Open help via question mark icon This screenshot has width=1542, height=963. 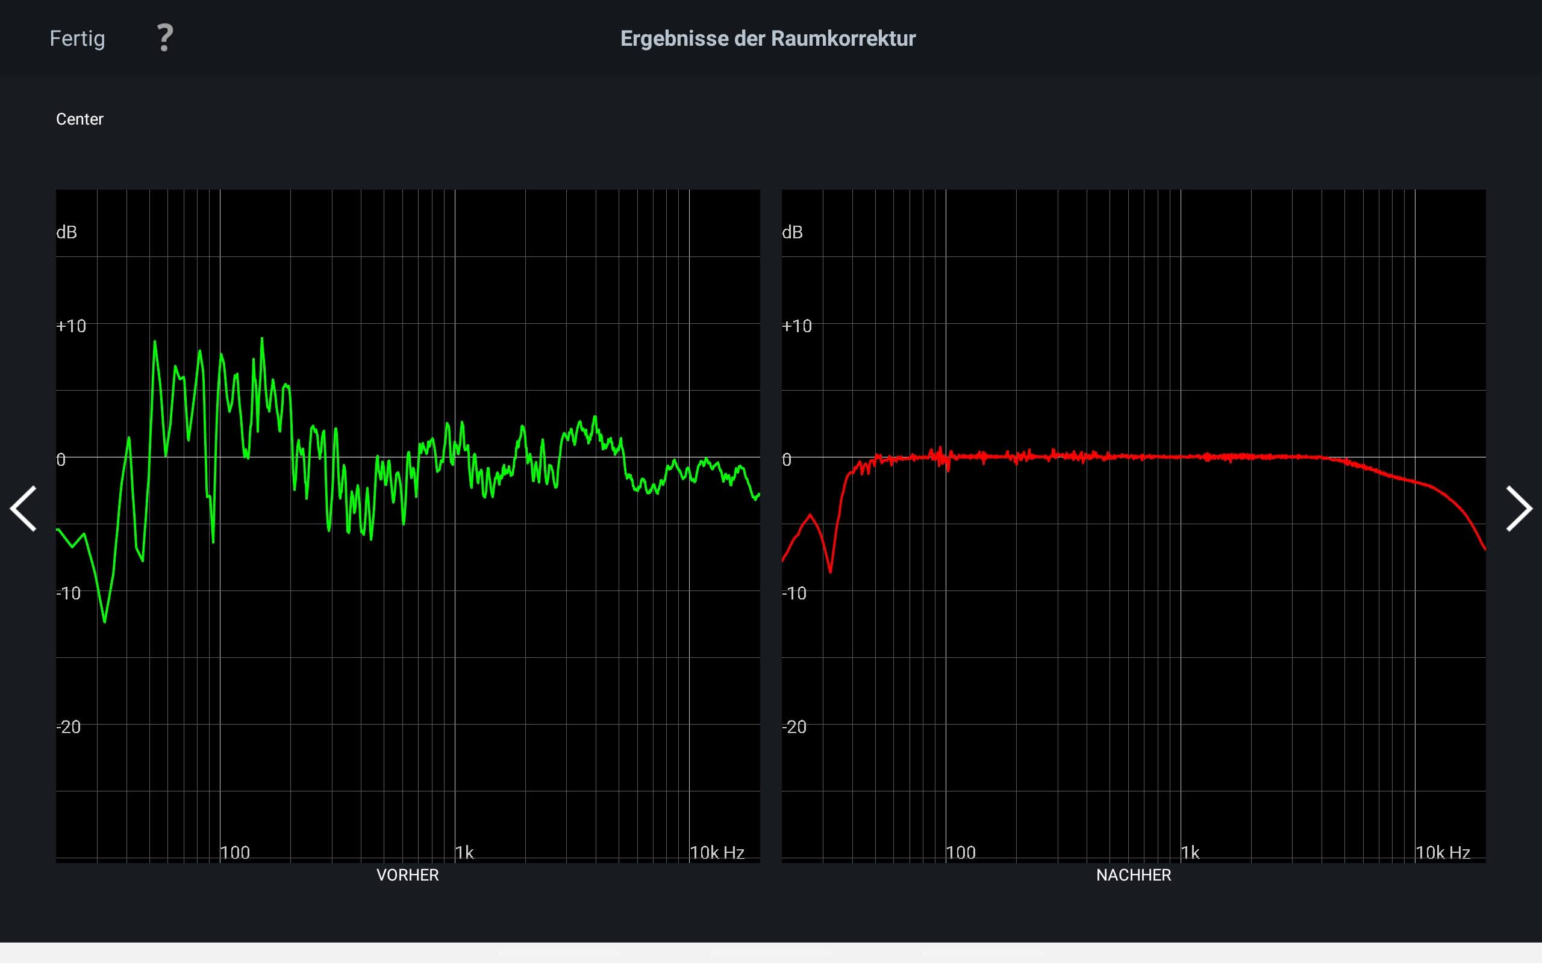(x=164, y=37)
